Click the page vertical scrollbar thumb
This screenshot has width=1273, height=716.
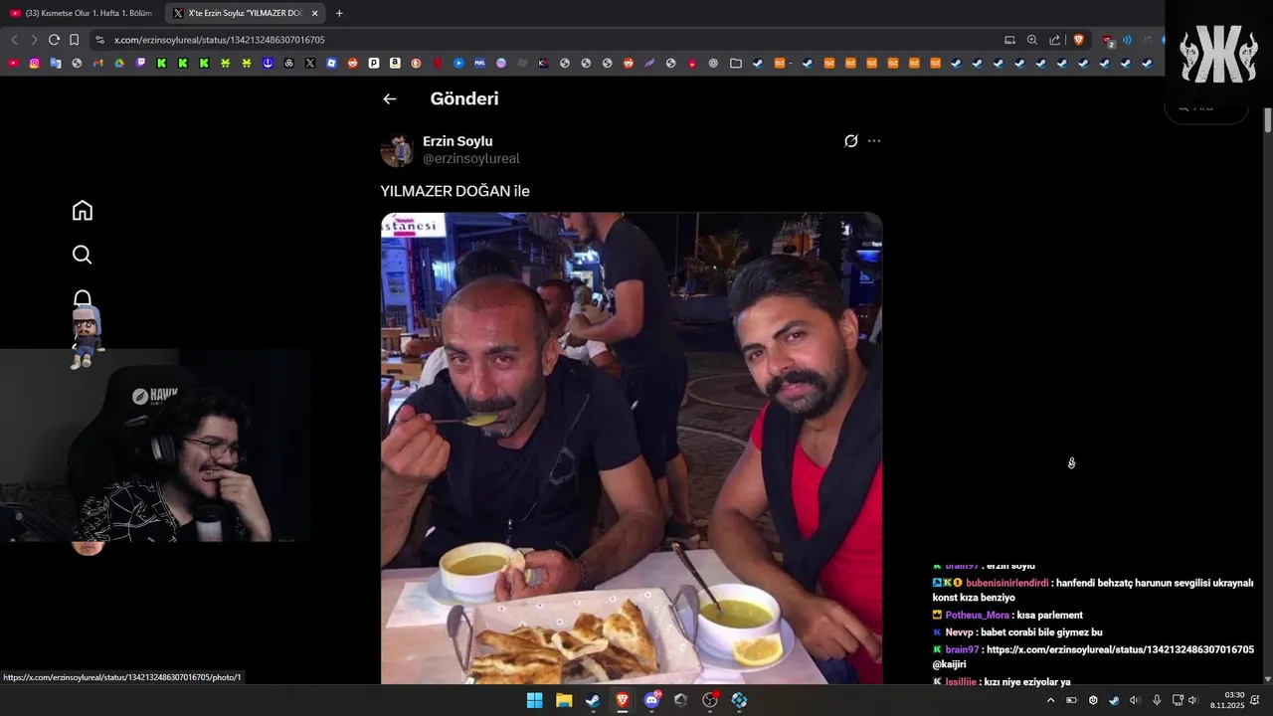(1268, 120)
